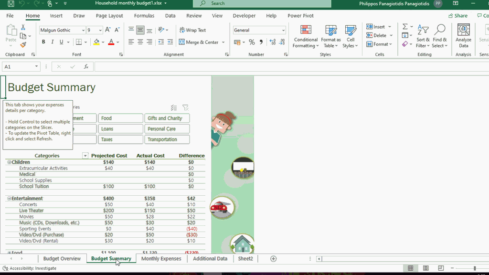Click the Name Box field
489x275 pixels.
[x=18, y=66]
